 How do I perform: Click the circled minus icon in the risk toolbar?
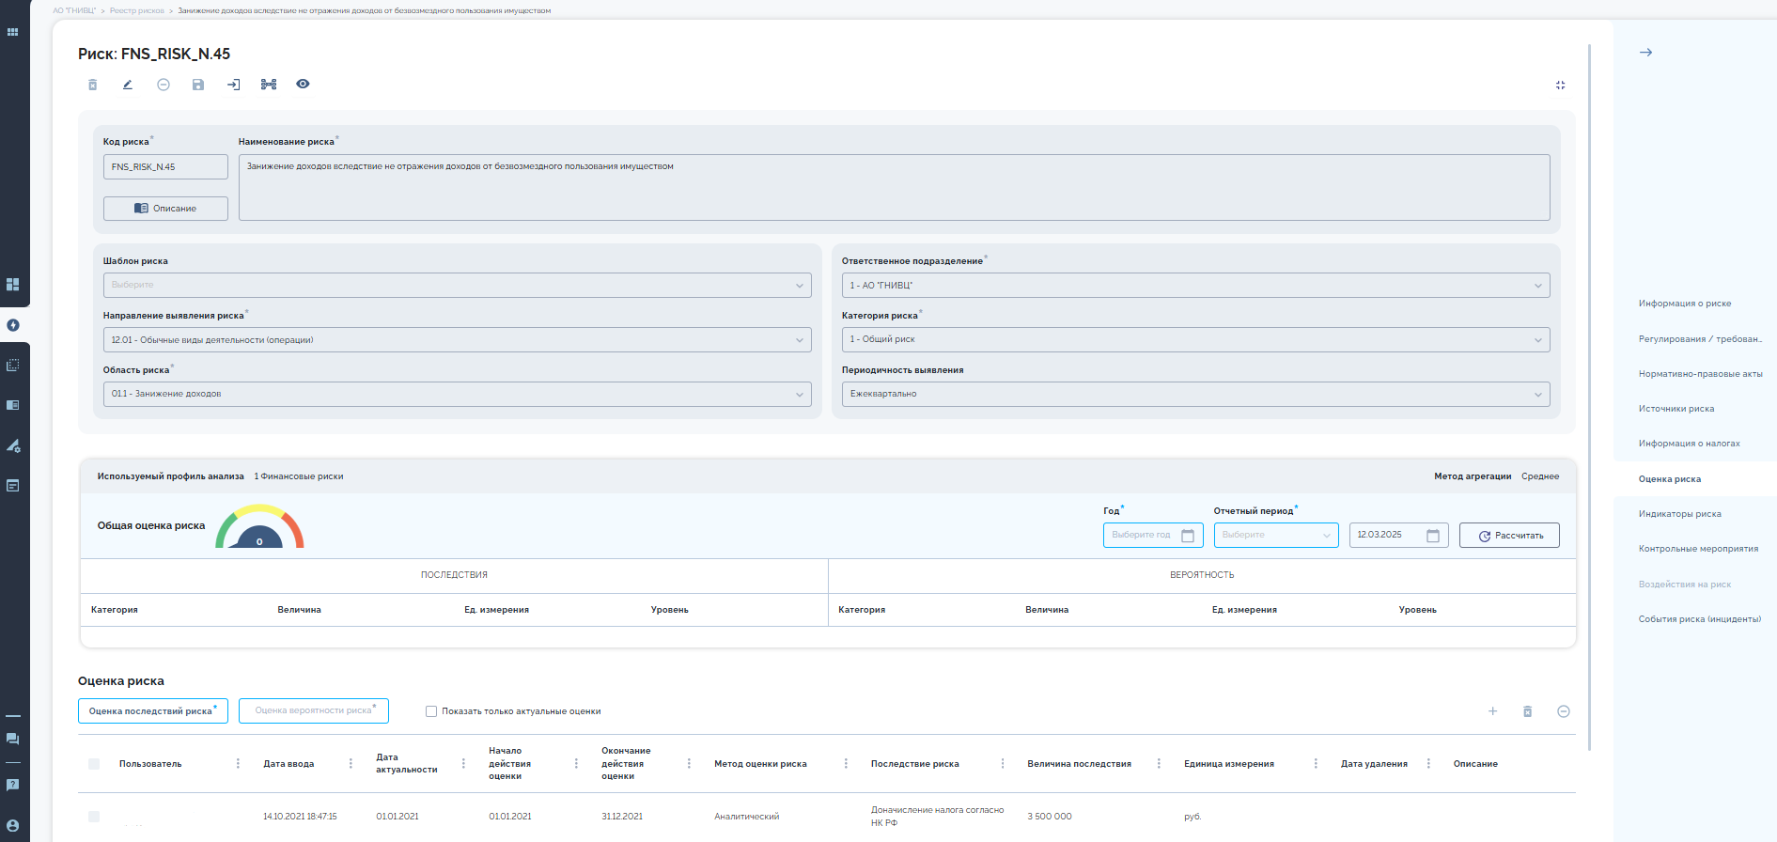click(x=164, y=85)
